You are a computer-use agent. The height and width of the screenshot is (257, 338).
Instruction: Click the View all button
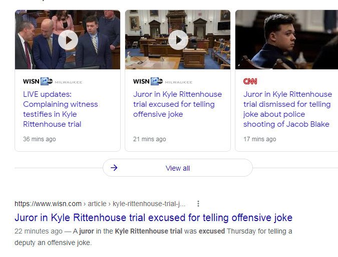click(178, 168)
